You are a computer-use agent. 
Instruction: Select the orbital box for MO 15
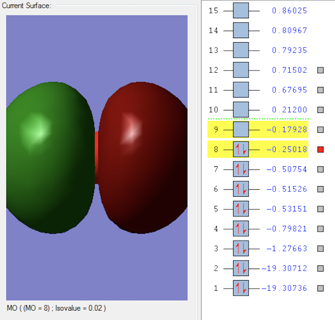click(241, 10)
